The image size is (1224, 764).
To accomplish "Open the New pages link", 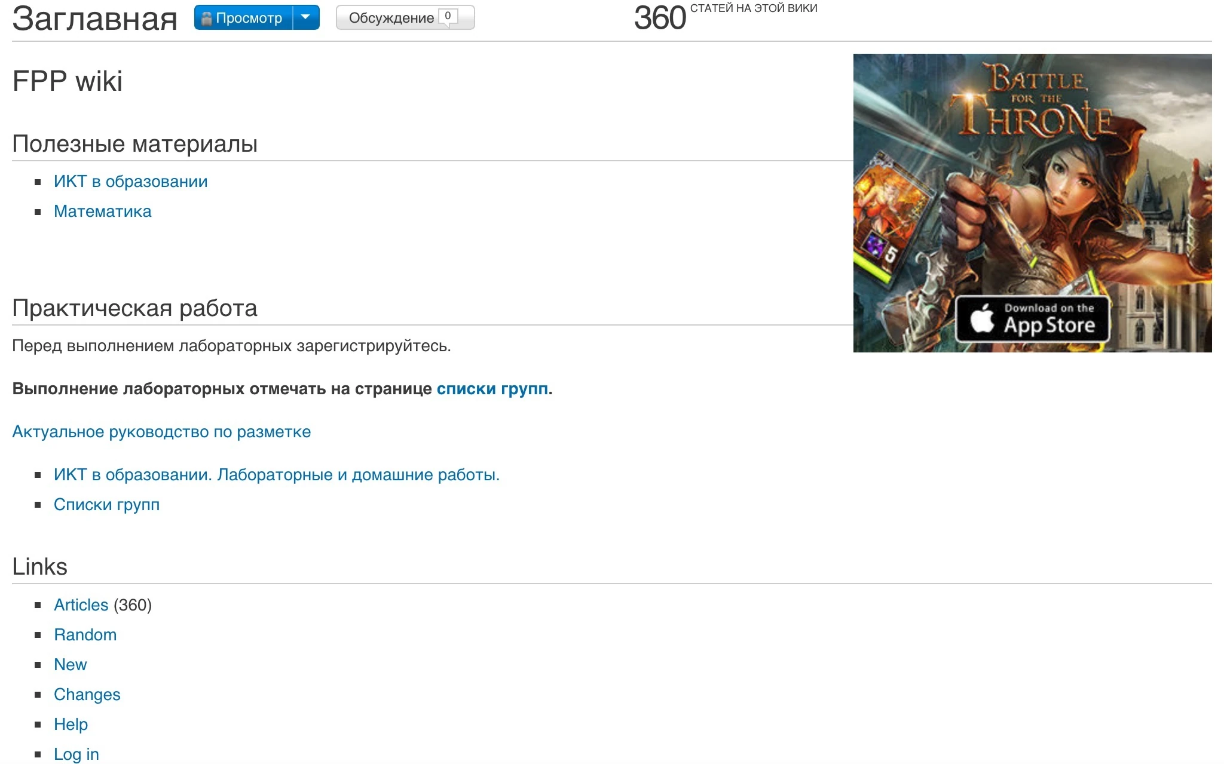I will coord(70,665).
